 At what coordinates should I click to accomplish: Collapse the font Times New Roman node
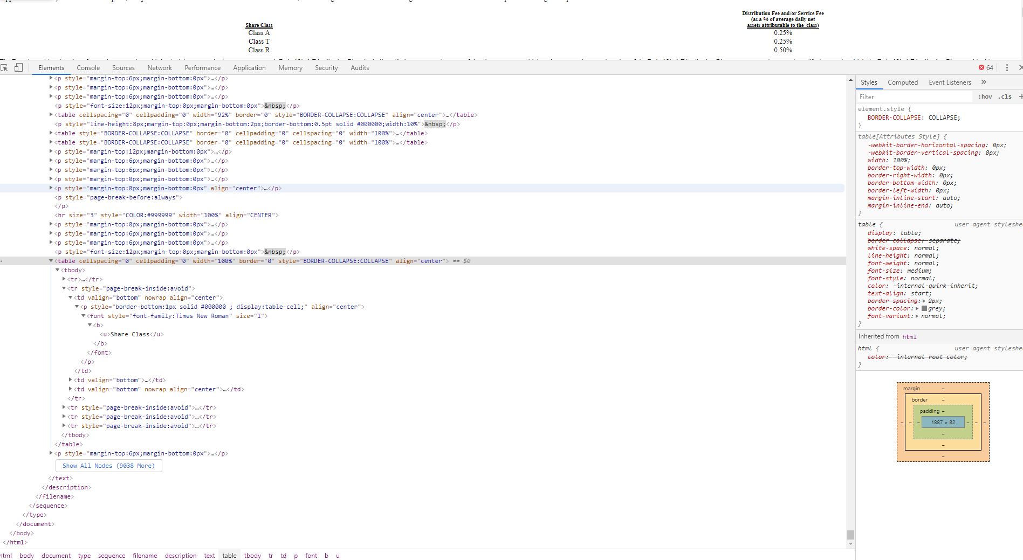pyautogui.click(x=84, y=316)
